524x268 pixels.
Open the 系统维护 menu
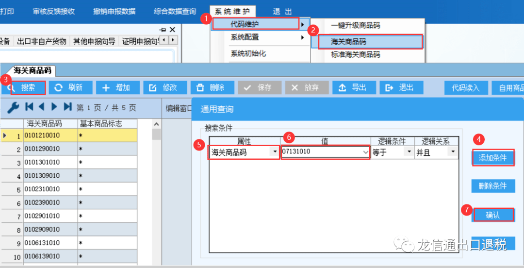tap(232, 11)
